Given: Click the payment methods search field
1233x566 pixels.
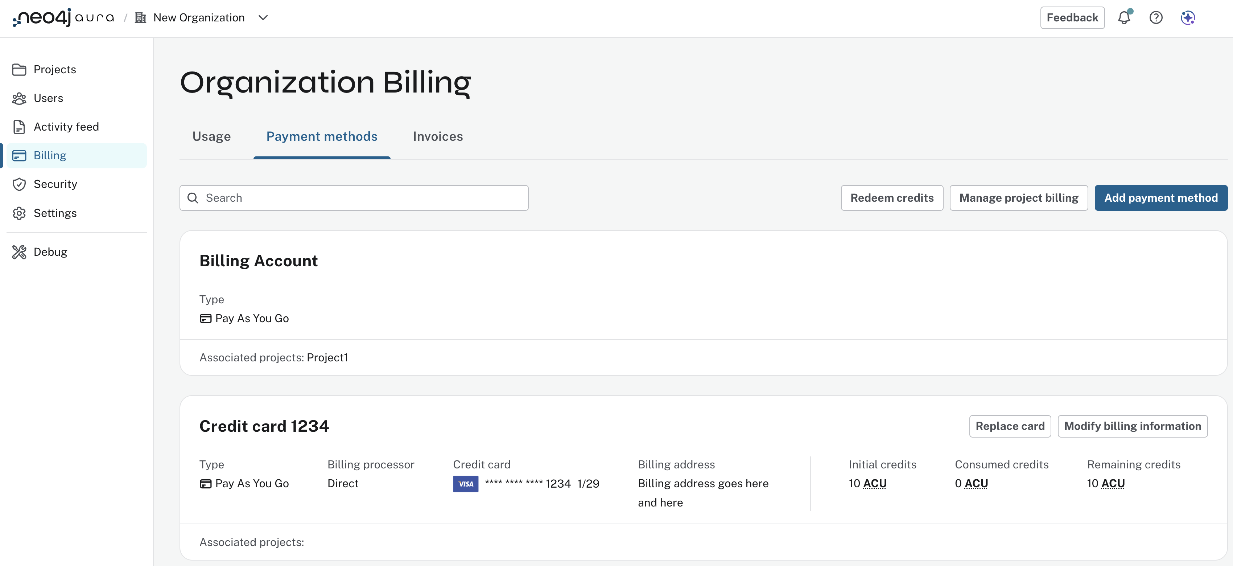Looking at the screenshot, I should point(354,197).
